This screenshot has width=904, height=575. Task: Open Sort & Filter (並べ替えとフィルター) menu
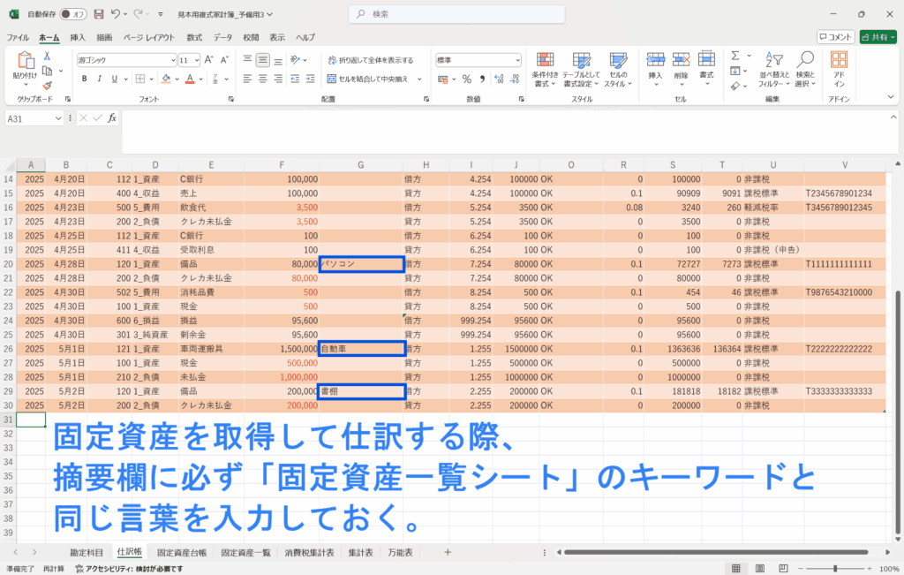[x=773, y=69]
